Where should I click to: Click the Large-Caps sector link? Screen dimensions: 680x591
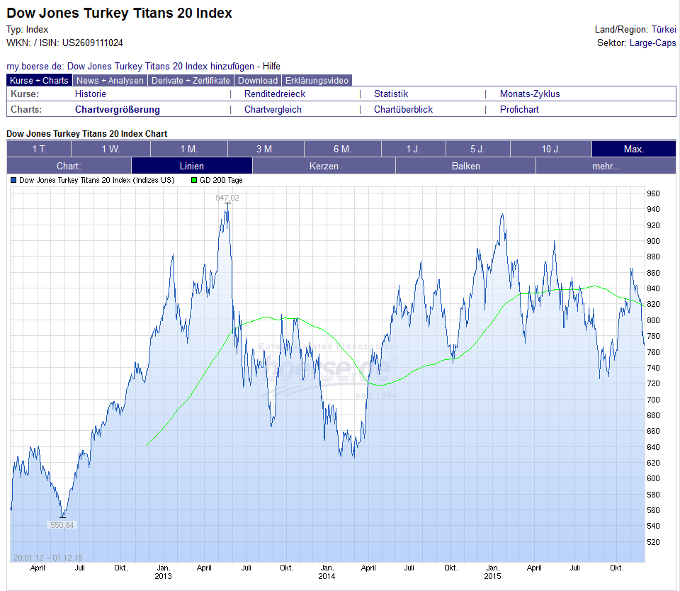click(x=652, y=43)
